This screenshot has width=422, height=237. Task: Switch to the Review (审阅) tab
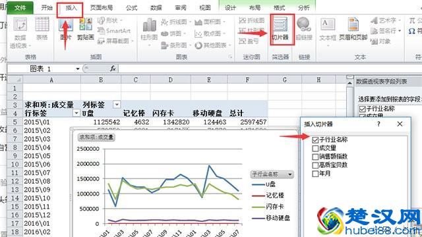(x=180, y=8)
